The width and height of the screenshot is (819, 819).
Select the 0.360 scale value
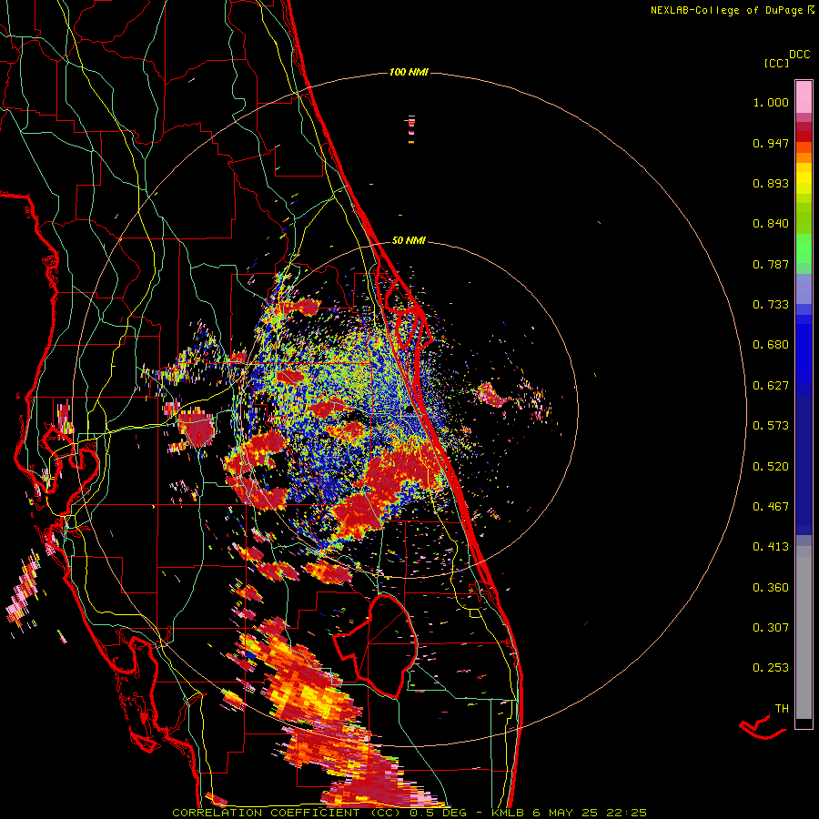pos(771,588)
